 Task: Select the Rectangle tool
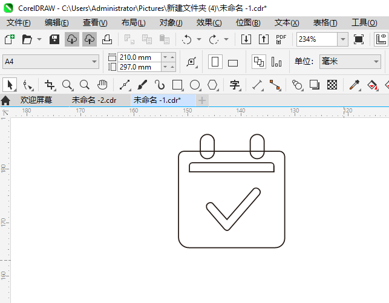tap(177, 85)
